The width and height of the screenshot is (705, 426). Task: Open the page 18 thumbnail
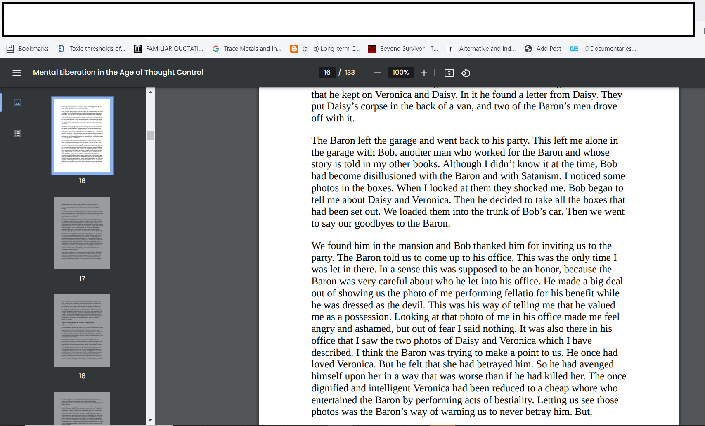coord(82,330)
